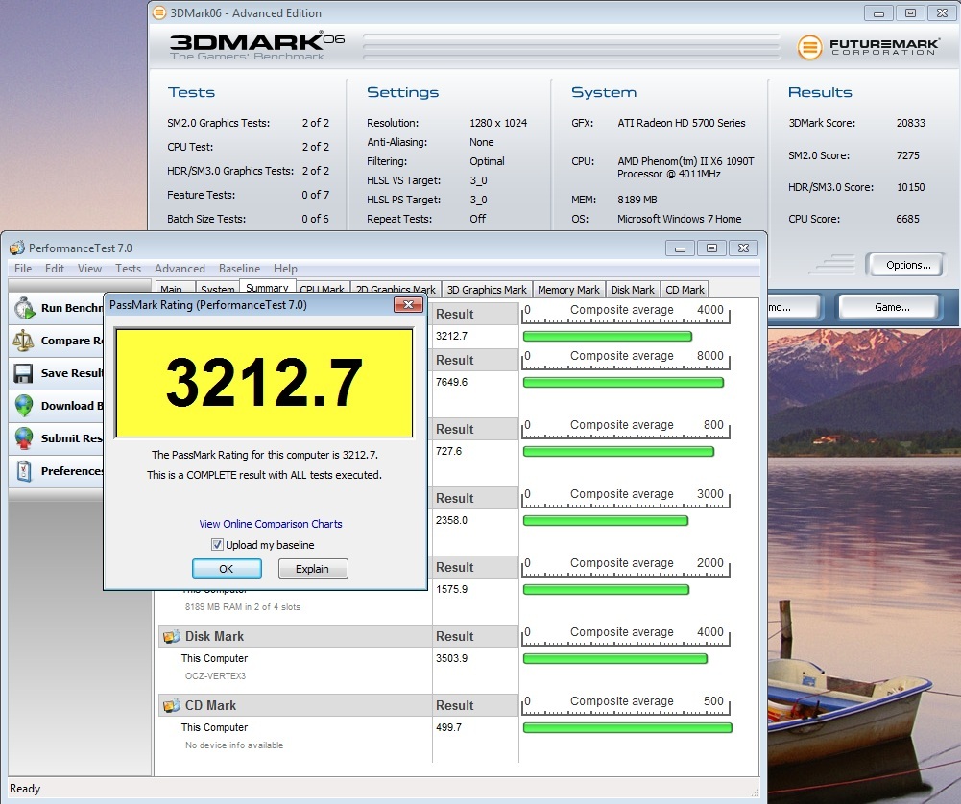Click the yellow 3212.7 rating display
The image size is (961, 804).
click(264, 383)
